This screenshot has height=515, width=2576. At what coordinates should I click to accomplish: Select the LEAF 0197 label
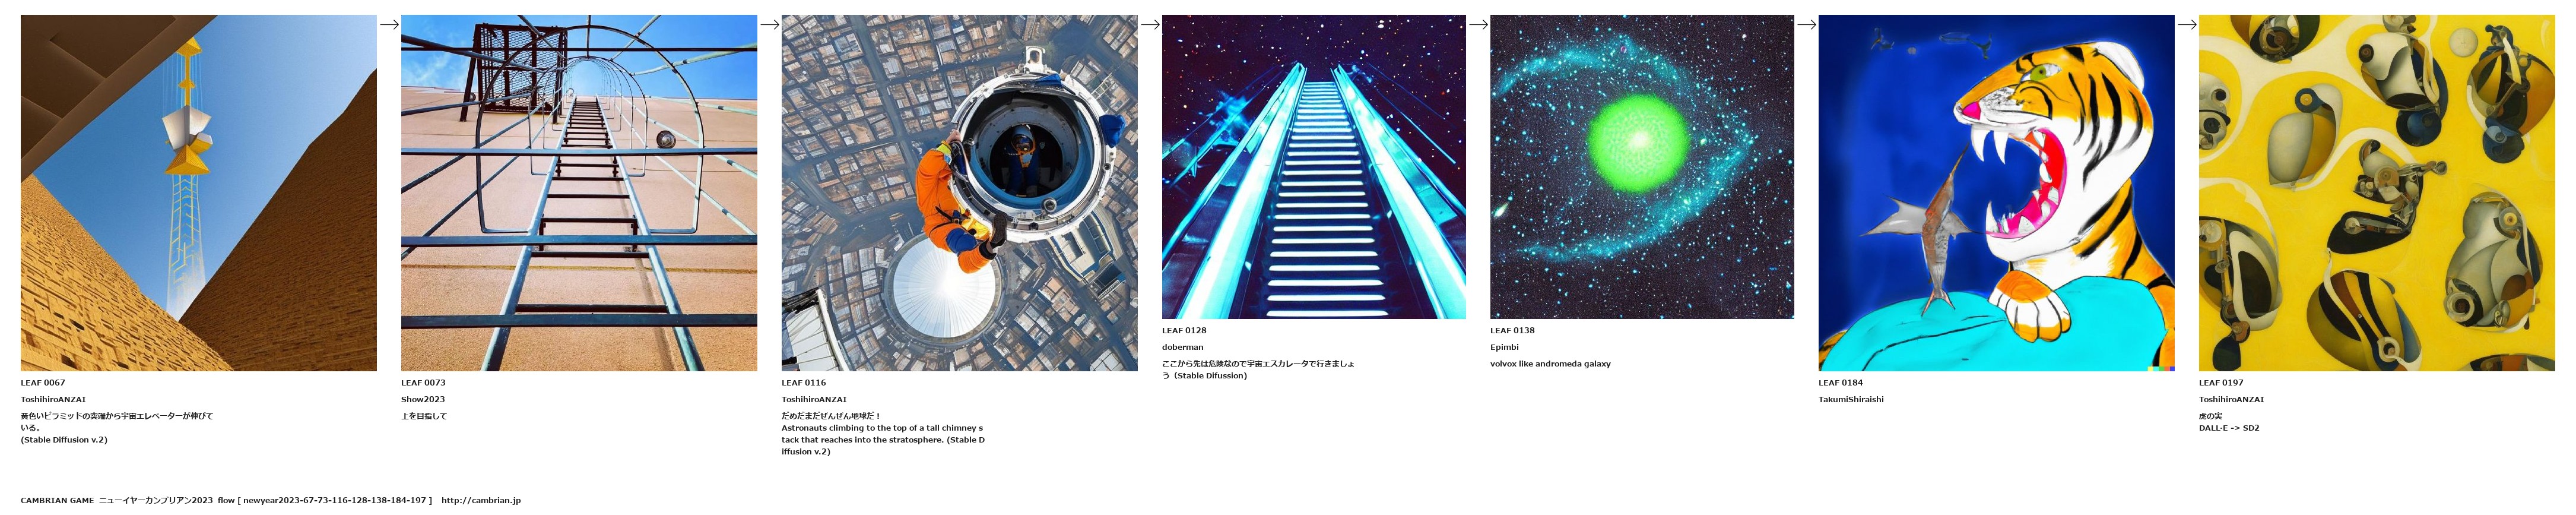(2221, 383)
